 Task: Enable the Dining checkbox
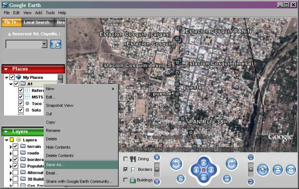126,159
